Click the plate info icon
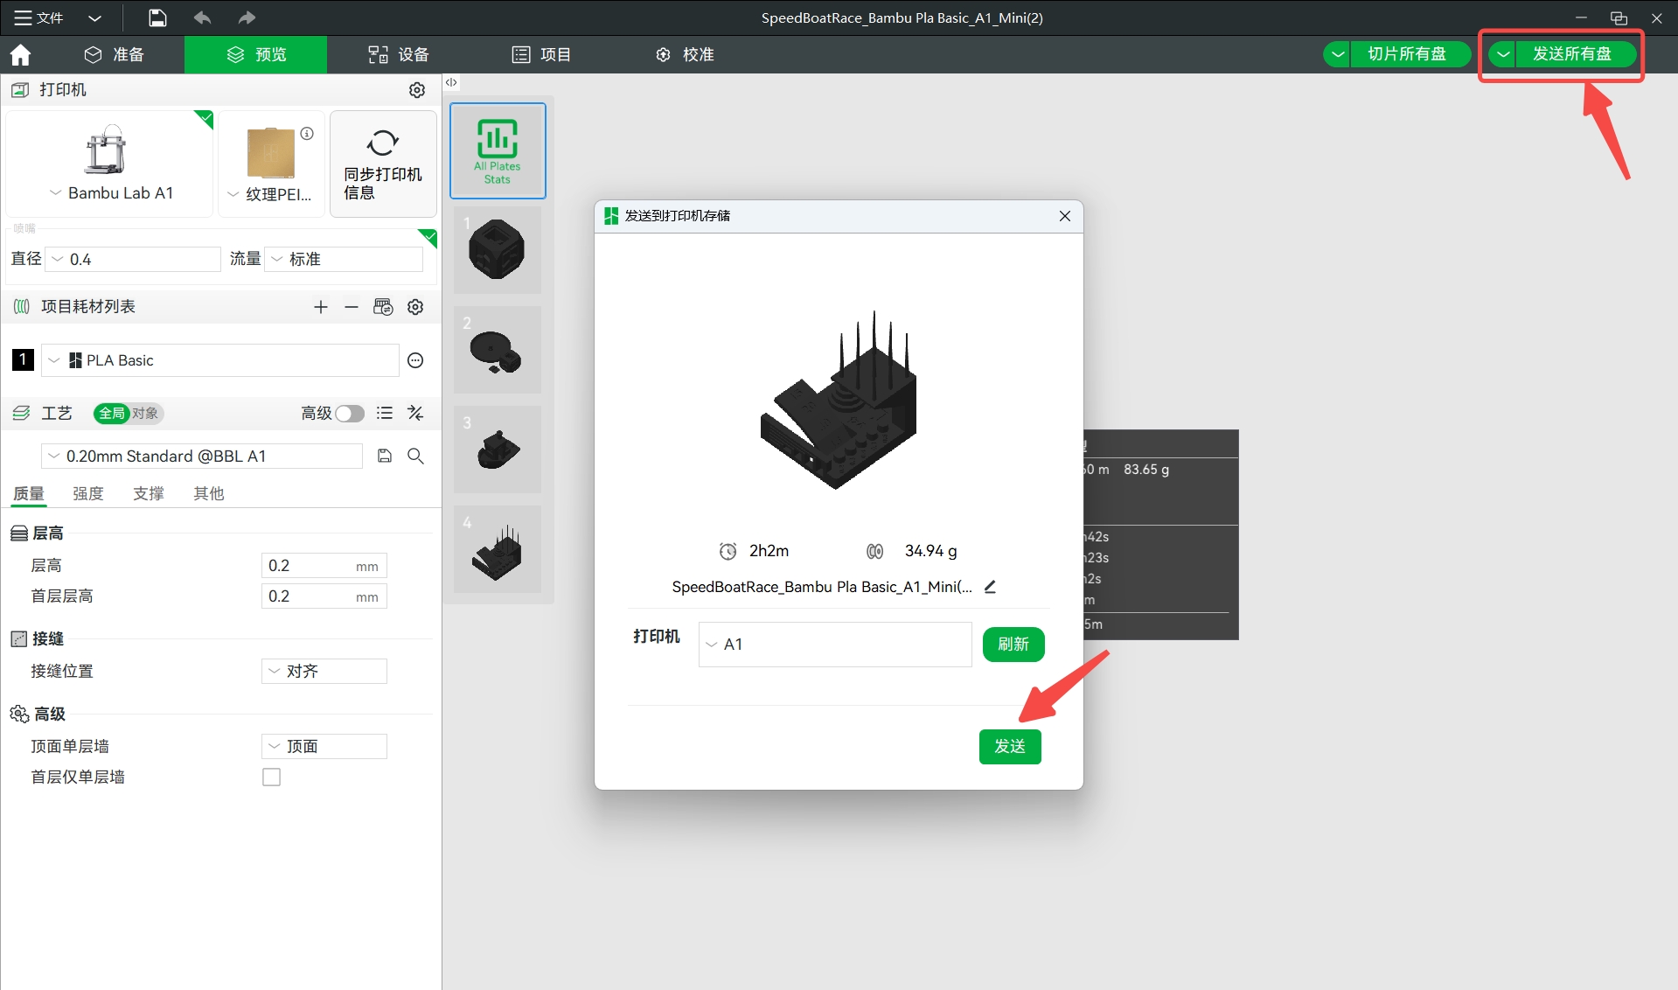The image size is (1678, 990). 307,134
